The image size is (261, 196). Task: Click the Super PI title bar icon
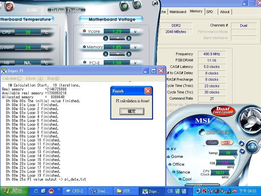pyautogui.click(x=4, y=71)
